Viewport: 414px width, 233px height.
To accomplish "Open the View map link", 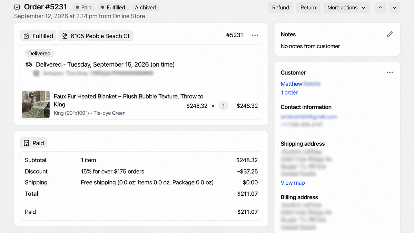I will [x=293, y=183].
